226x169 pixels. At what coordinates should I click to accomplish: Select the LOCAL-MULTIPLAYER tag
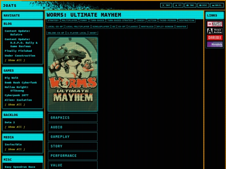pos(78,27)
